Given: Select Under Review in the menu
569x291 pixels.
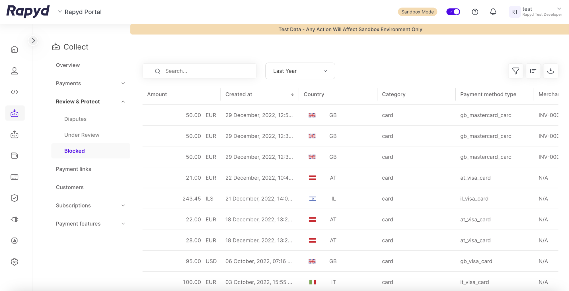Looking at the screenshot, I should click(x=82, y=135).
